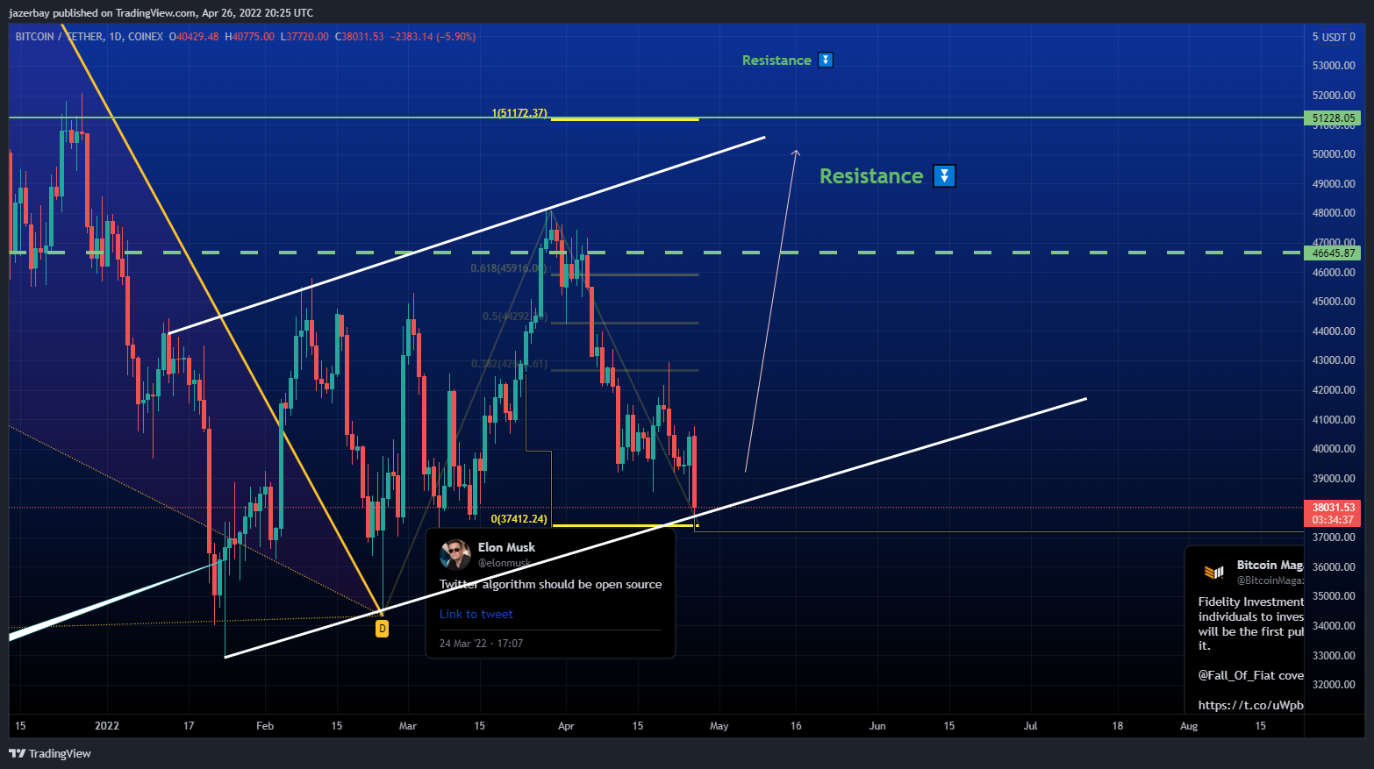Screen dimensions: 1374x769
Task: Click the 50000.00 price axis label
Action: tap(1334, 154)
